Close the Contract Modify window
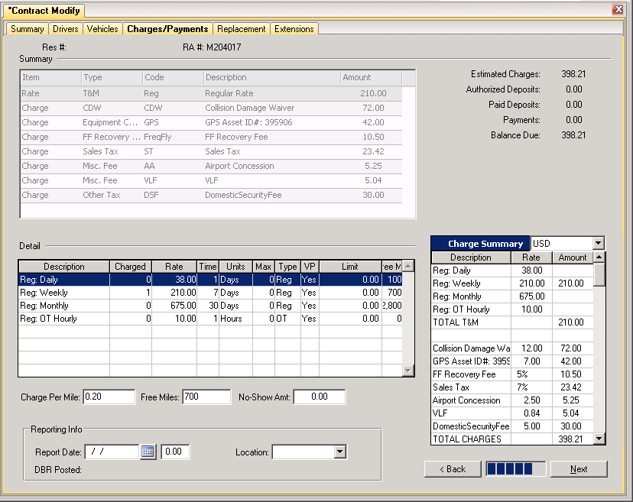Viewport: 633px width, 502px height. pyautogui.click(x=618, y=9)
